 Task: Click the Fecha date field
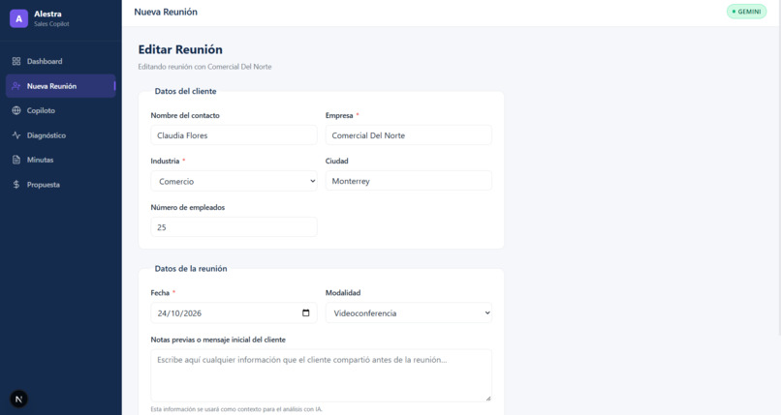point(234,312)
